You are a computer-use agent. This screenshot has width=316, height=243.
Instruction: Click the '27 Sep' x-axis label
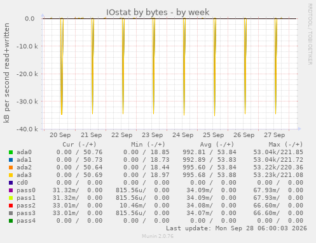275,135
